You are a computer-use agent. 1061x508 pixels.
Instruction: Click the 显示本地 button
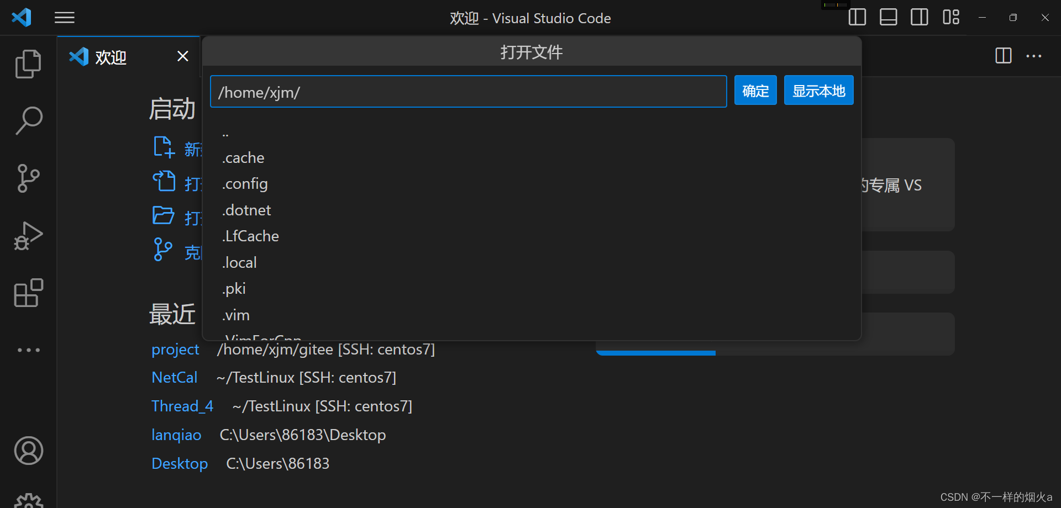pyautogui.click(x=818, y=91)
